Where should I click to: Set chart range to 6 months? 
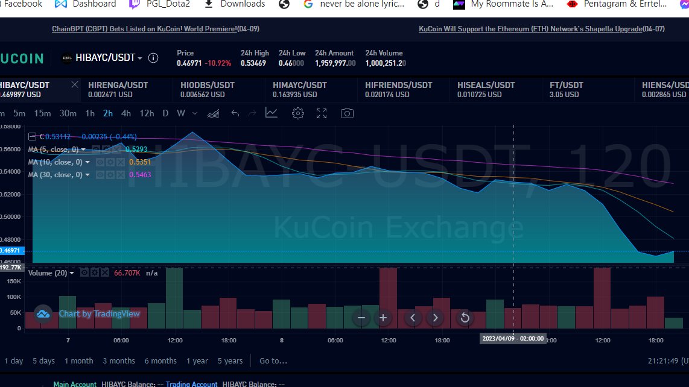pyautogui.click(x=160, y=360)
